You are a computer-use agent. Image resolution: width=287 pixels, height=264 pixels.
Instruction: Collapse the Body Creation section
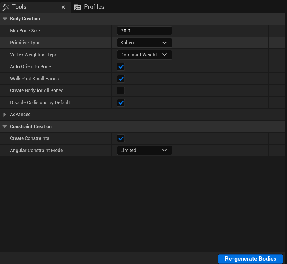click(4, 19)
